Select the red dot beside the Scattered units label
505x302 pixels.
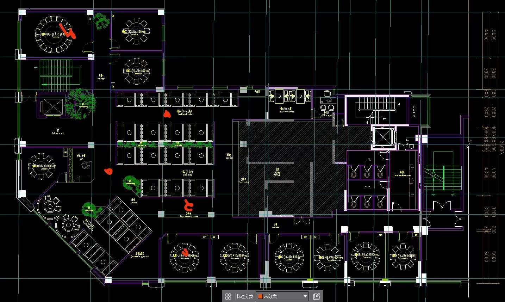(x=167, y=113)
